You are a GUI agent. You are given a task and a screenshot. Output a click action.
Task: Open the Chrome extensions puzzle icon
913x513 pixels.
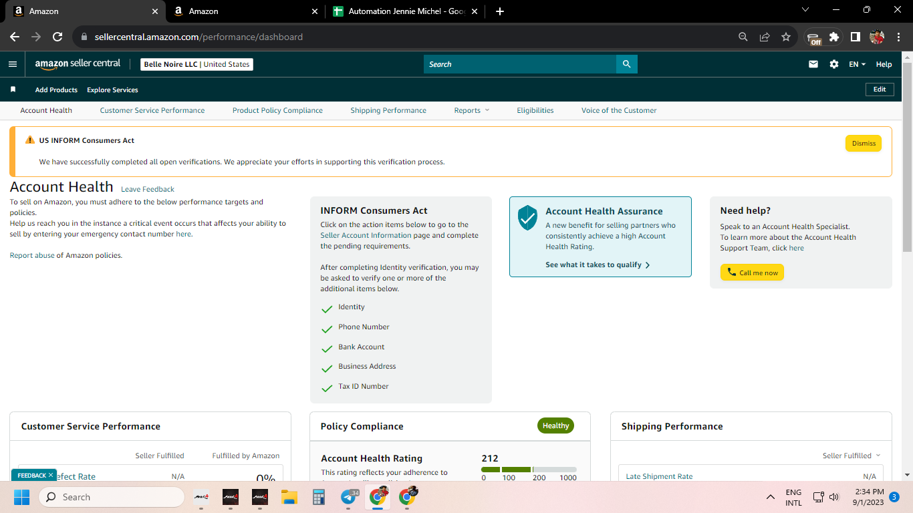point(834,37)
